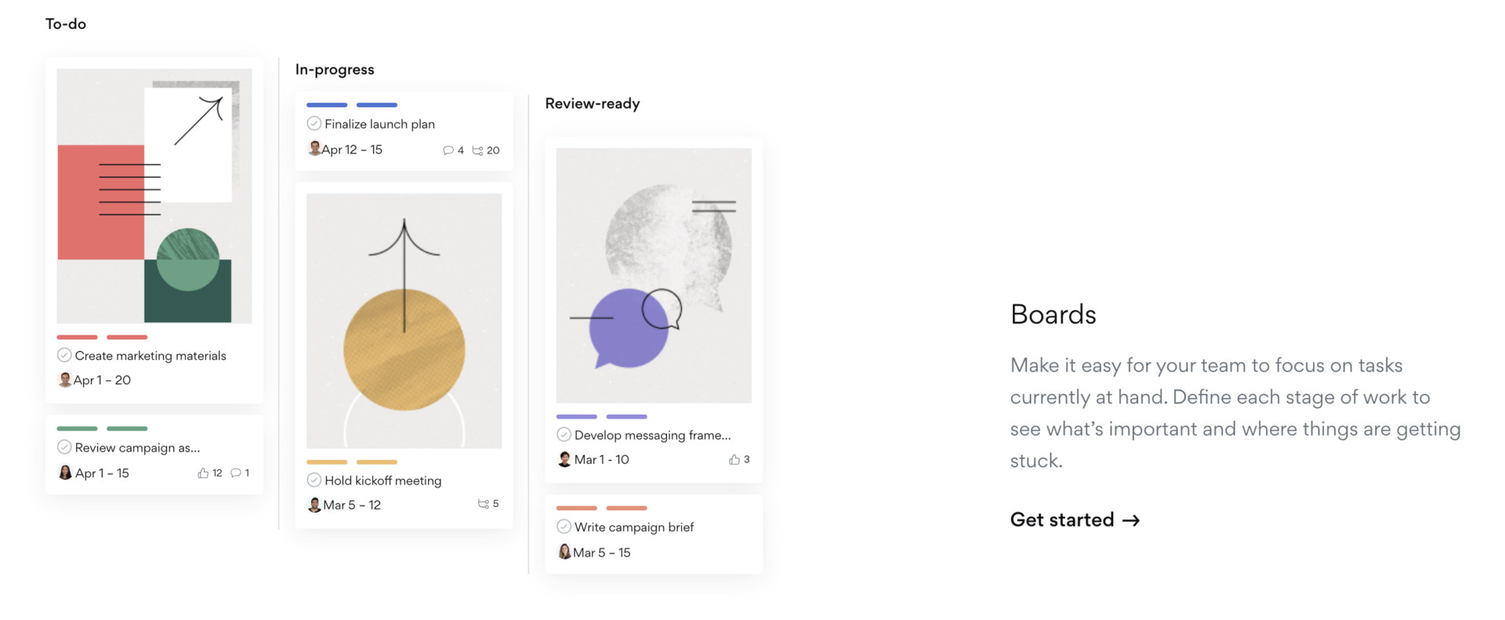Viewport: 1505px width, 620px height.
Task: Toggle completion on Hold kickoff meeting
Action: (313, 480)
